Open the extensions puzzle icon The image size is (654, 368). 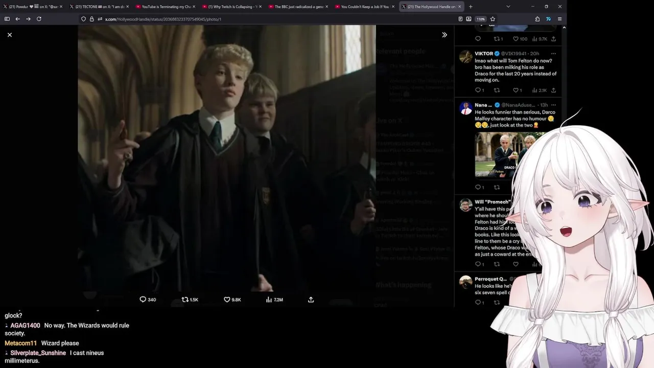click(538, 19)
